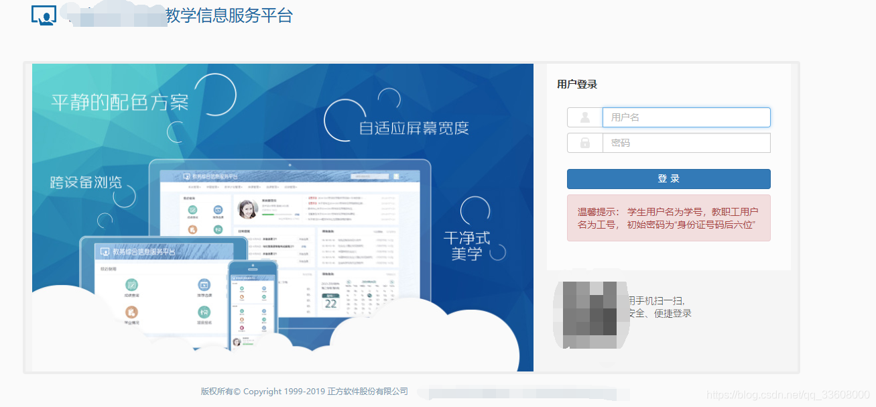Viewport: 876px width, 407px height.
Task: Click the green grade-inquiry icon on the tablet mockup
Action: tap(131, 286)
